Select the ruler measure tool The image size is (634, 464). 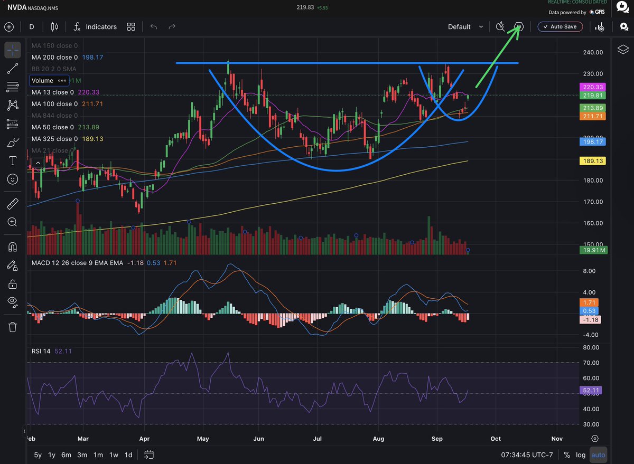[13, 203]
